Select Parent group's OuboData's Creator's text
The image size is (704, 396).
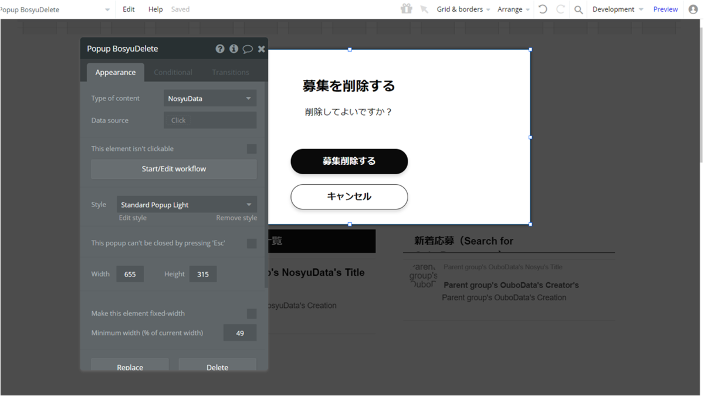click(x=511, y=285)
